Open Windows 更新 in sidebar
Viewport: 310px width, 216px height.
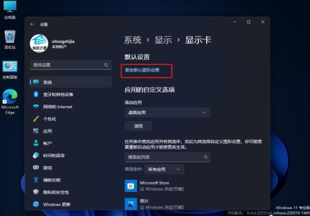click(56, 204)
